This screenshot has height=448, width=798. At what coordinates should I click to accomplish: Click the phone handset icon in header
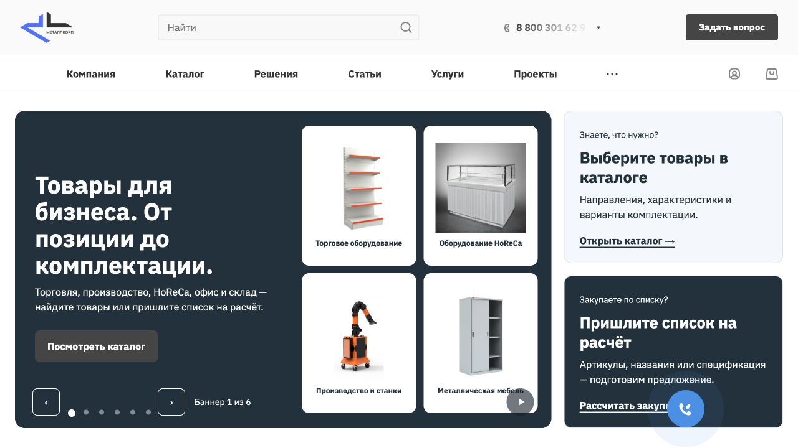[507, 28]
